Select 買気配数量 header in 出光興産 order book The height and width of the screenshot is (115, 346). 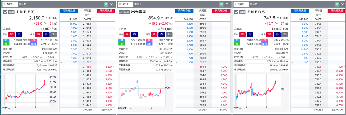coord(221,11)
